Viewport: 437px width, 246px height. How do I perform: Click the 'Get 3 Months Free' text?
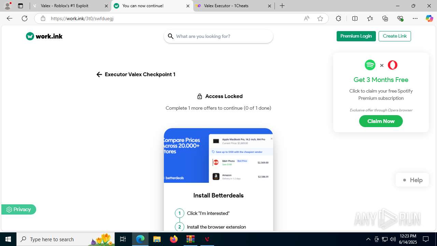(x=381, y=80)
